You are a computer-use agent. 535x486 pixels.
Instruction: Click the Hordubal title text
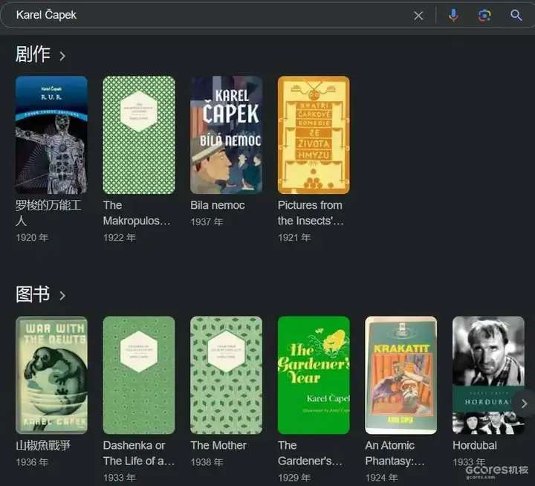click(x=475, y=445)
